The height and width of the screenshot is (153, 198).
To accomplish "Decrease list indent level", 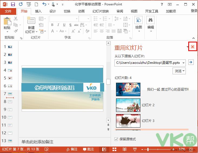I will pos(96,25).
